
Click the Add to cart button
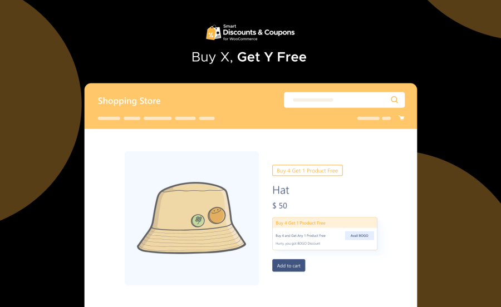pyautogui.click(x=288, y=265)
